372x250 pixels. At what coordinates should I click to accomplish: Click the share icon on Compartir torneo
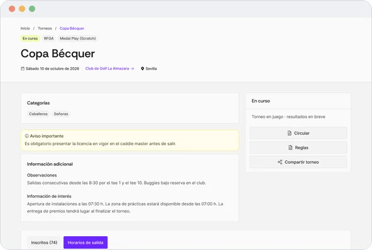coord(280,162)
